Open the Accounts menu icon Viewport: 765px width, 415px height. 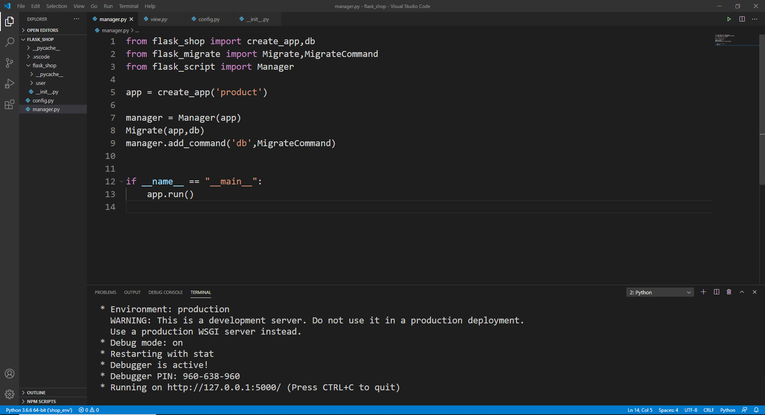[10, 374]
